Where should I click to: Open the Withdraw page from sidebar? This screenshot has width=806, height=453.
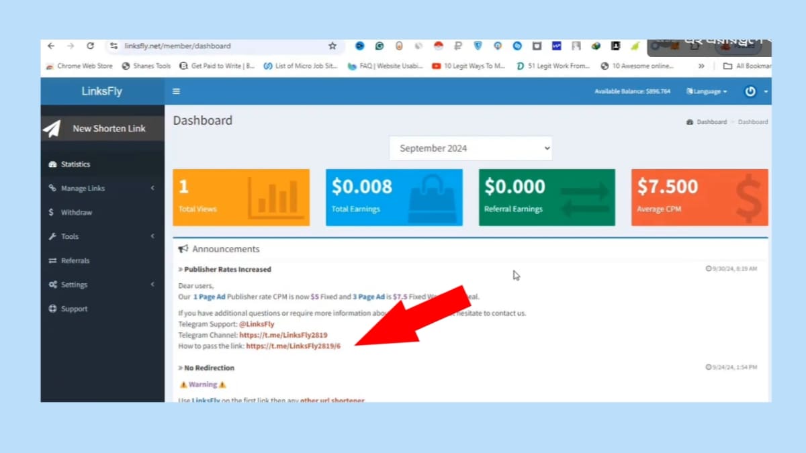coord(76,213)
